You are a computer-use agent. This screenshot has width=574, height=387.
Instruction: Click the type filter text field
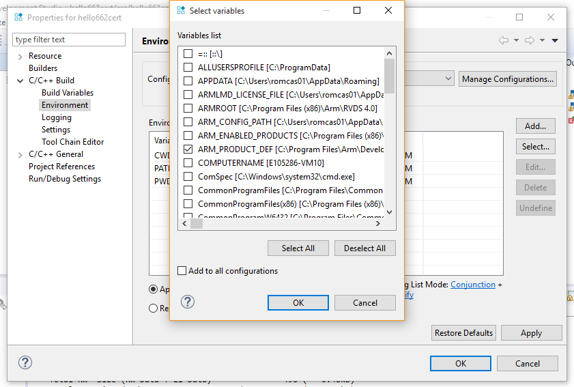pyautogui.click(x=69, y=40)
